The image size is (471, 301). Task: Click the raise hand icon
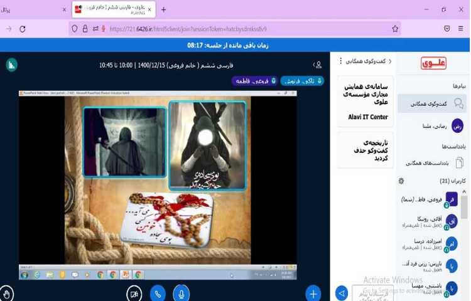[x=6, y=294]
